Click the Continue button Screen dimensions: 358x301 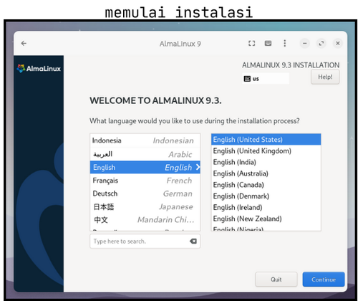coord(324,279)
